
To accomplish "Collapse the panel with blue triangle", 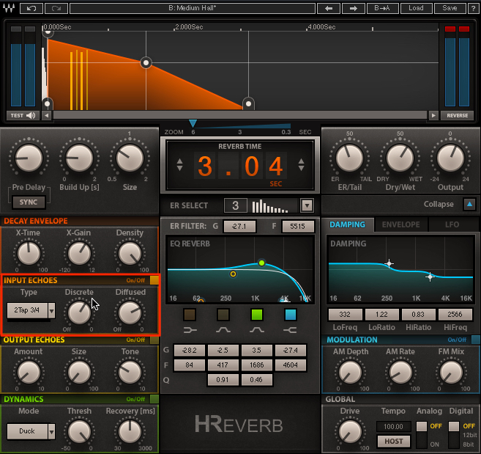I will (469, 204).
